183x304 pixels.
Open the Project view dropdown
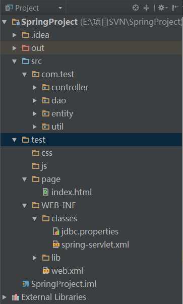60,8
